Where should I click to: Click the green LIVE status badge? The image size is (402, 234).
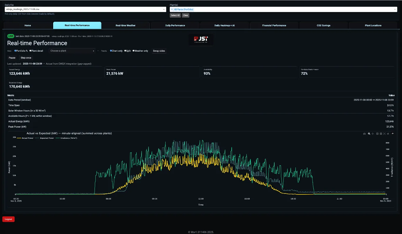(11, 36)
